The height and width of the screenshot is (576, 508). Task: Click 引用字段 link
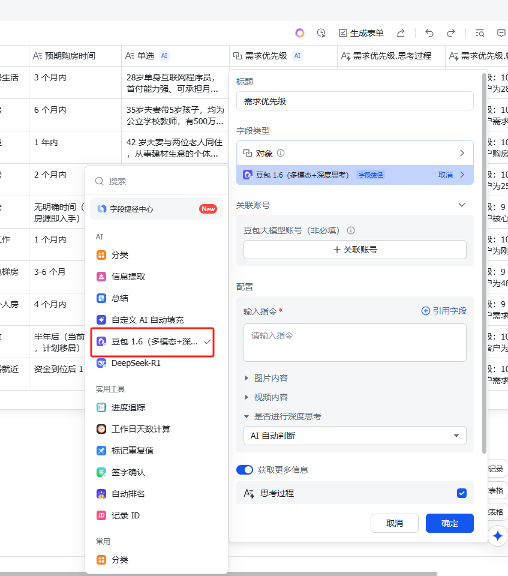tap(444, 311)
